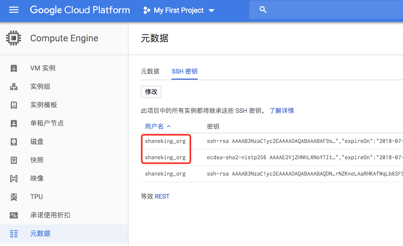Focus the top search input field
403x246 pixels.
point(326,10)
